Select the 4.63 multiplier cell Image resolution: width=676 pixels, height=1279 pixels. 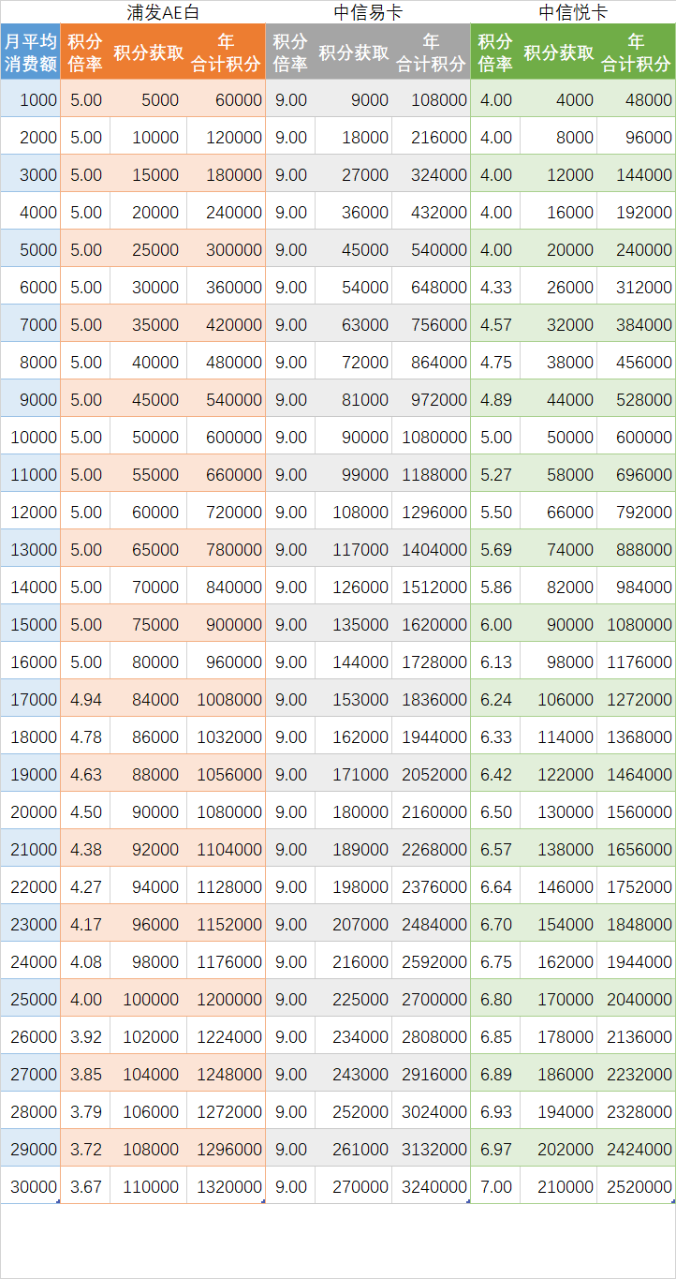86,774
